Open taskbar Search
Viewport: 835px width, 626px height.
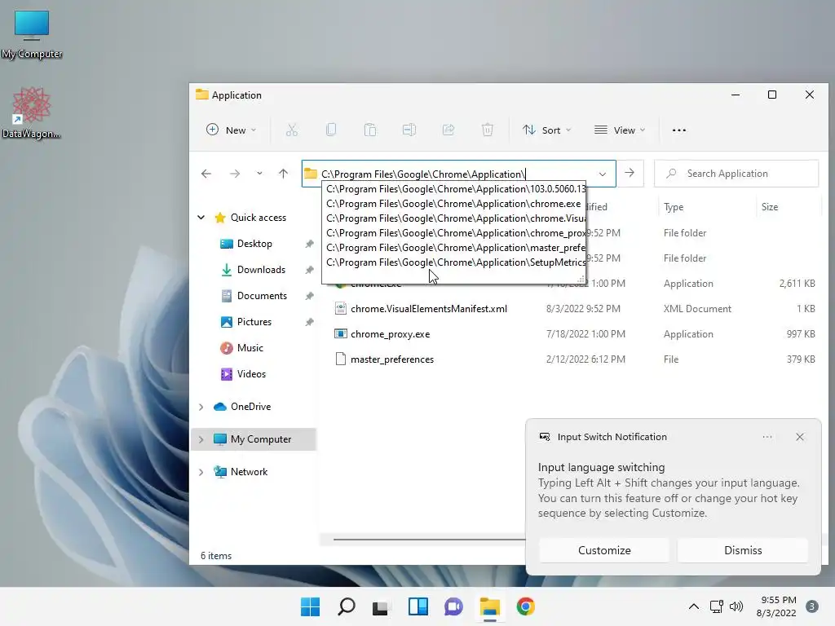[x=347, y=606]
